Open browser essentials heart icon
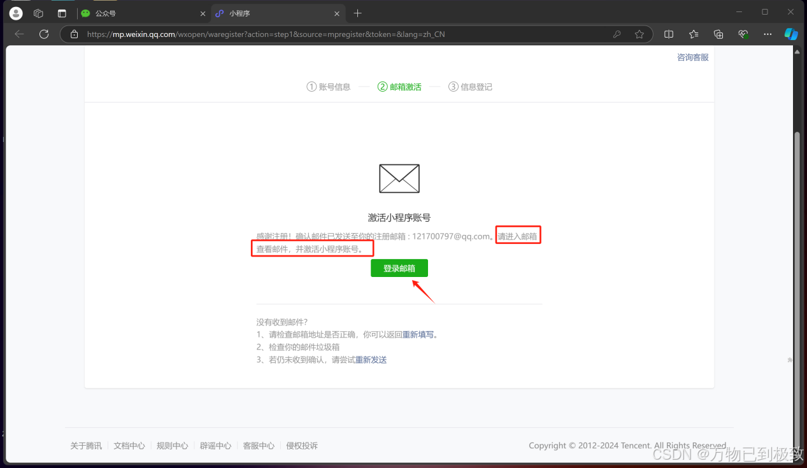Image resolution: width=807 pixels, height=468 pixels. point(743,34)
